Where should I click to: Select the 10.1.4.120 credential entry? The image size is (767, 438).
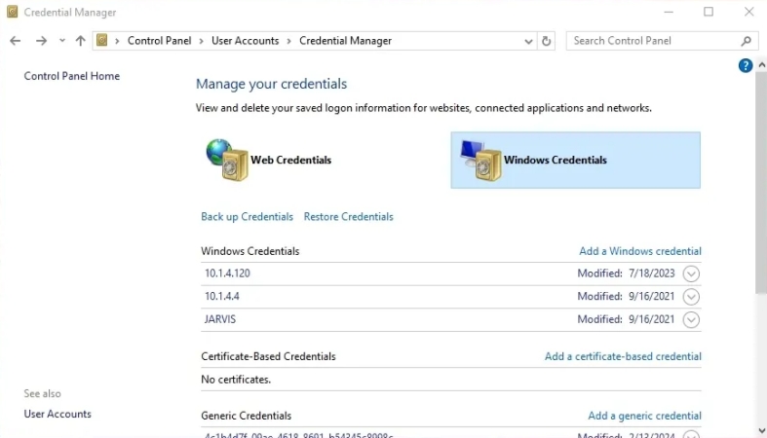point(450,274)
